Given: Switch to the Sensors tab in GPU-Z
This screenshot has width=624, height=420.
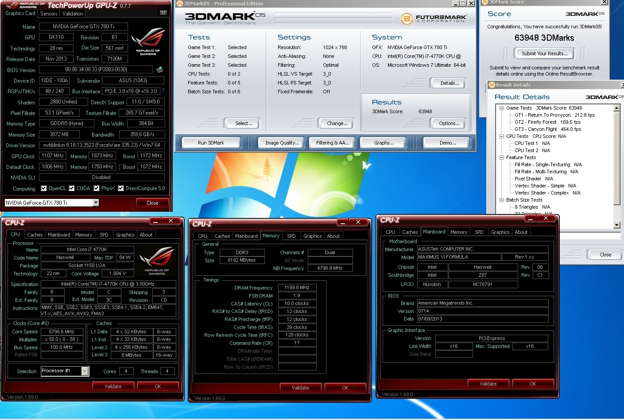Looking at the screenshot, I should click(x=49, y=14).
